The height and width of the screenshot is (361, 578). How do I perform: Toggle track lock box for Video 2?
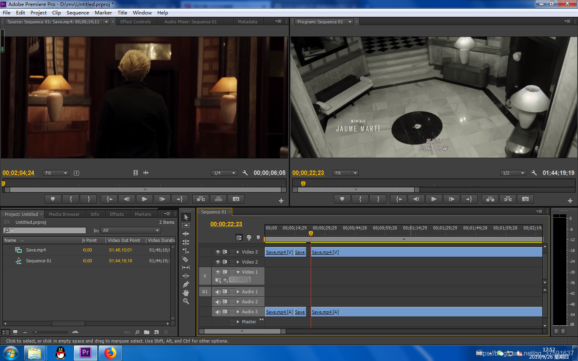[232, 262]
